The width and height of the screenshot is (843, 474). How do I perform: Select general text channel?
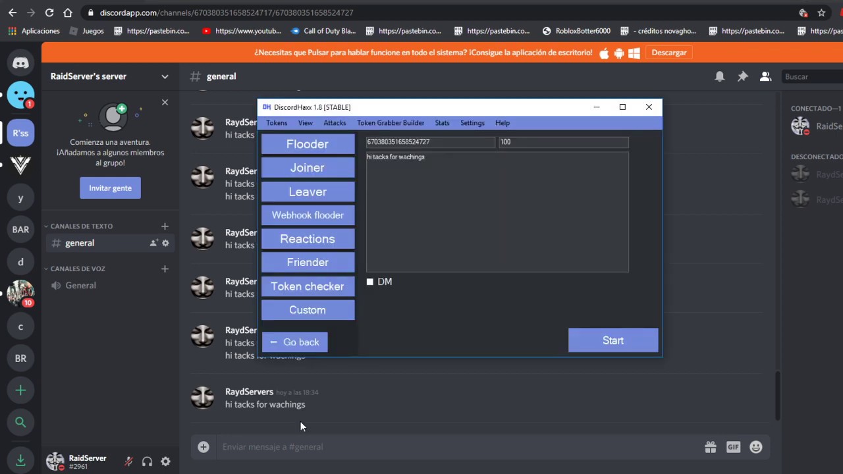coord(109,243)
